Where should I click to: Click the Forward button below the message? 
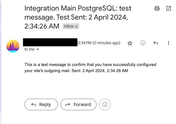[79, 104]
